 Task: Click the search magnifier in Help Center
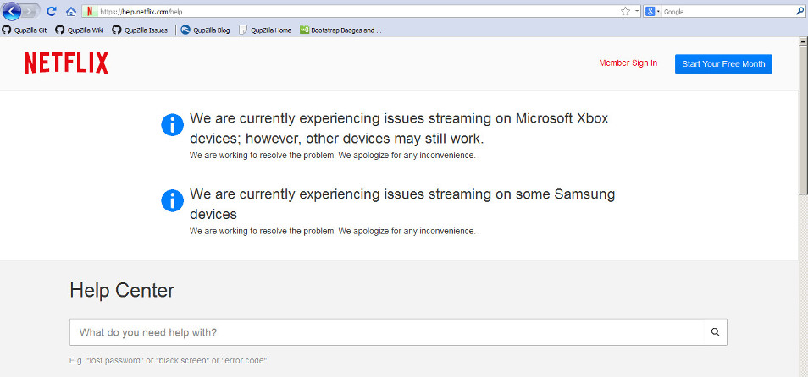(x=715, y=332)
